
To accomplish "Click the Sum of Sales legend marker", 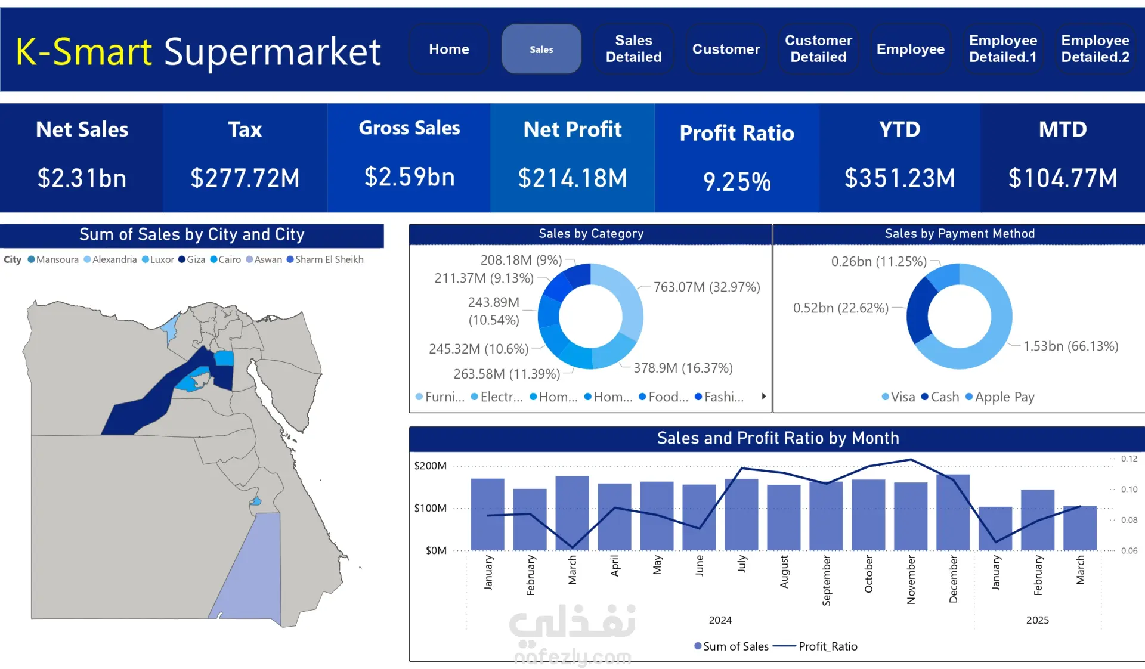I will pos(698,646).
